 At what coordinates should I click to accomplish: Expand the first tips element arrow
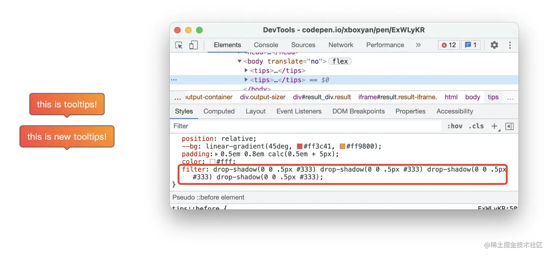point(246,70)
